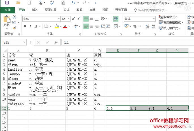Expand number format dropdown 常规

click(154, 19)
